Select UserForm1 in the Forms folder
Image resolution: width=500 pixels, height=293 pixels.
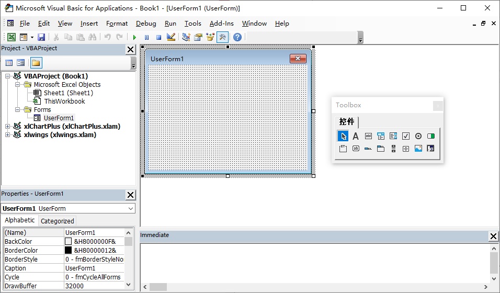(59, 118)
